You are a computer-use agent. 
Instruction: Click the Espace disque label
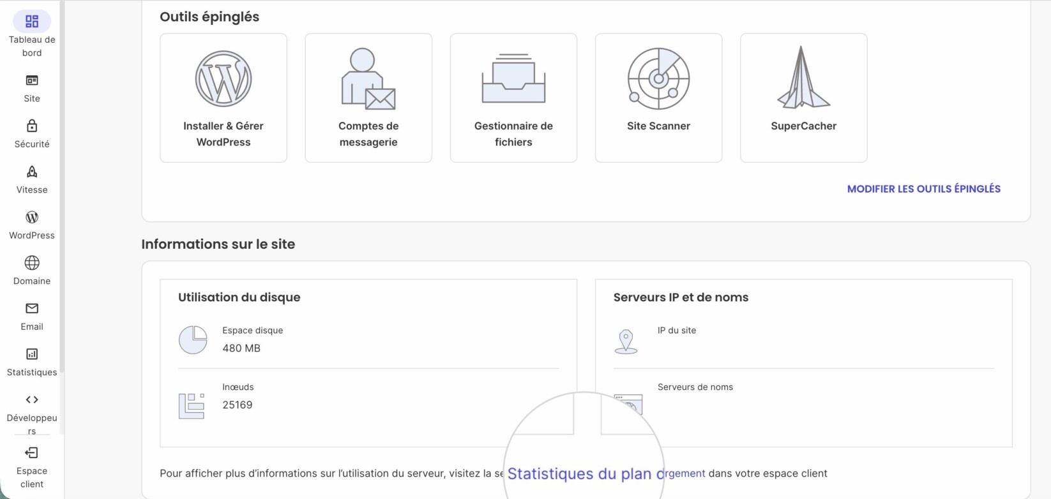(x=253, y=331)
